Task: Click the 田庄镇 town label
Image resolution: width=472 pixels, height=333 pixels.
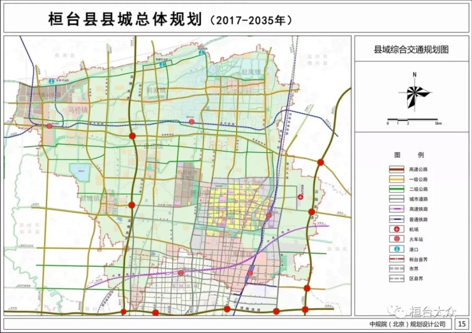Action: click(x=153, y=146)
